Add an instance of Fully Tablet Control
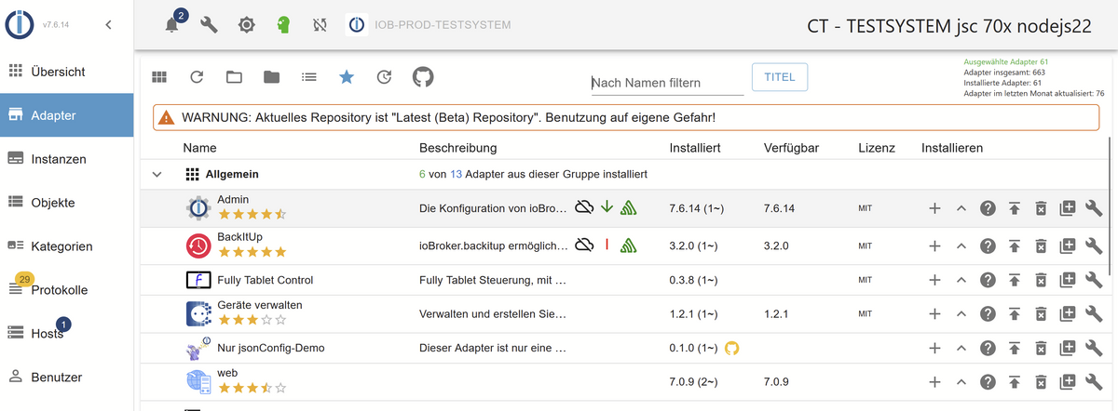 [x=934, y=279]
